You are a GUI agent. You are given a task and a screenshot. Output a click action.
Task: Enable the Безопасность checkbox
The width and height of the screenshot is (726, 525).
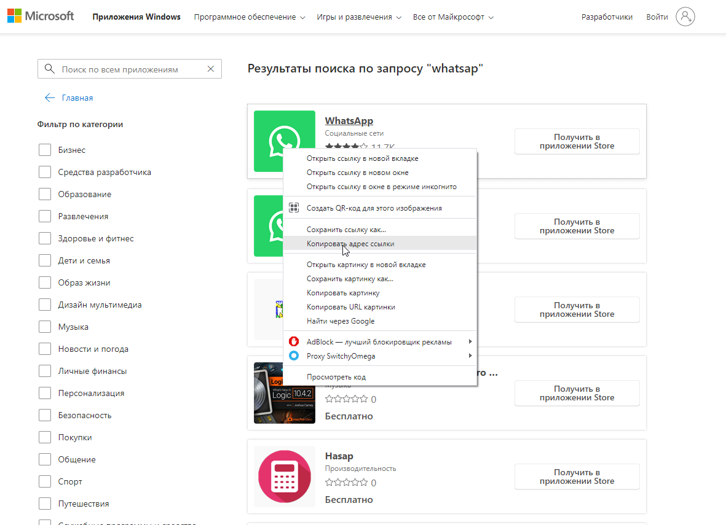45,415
